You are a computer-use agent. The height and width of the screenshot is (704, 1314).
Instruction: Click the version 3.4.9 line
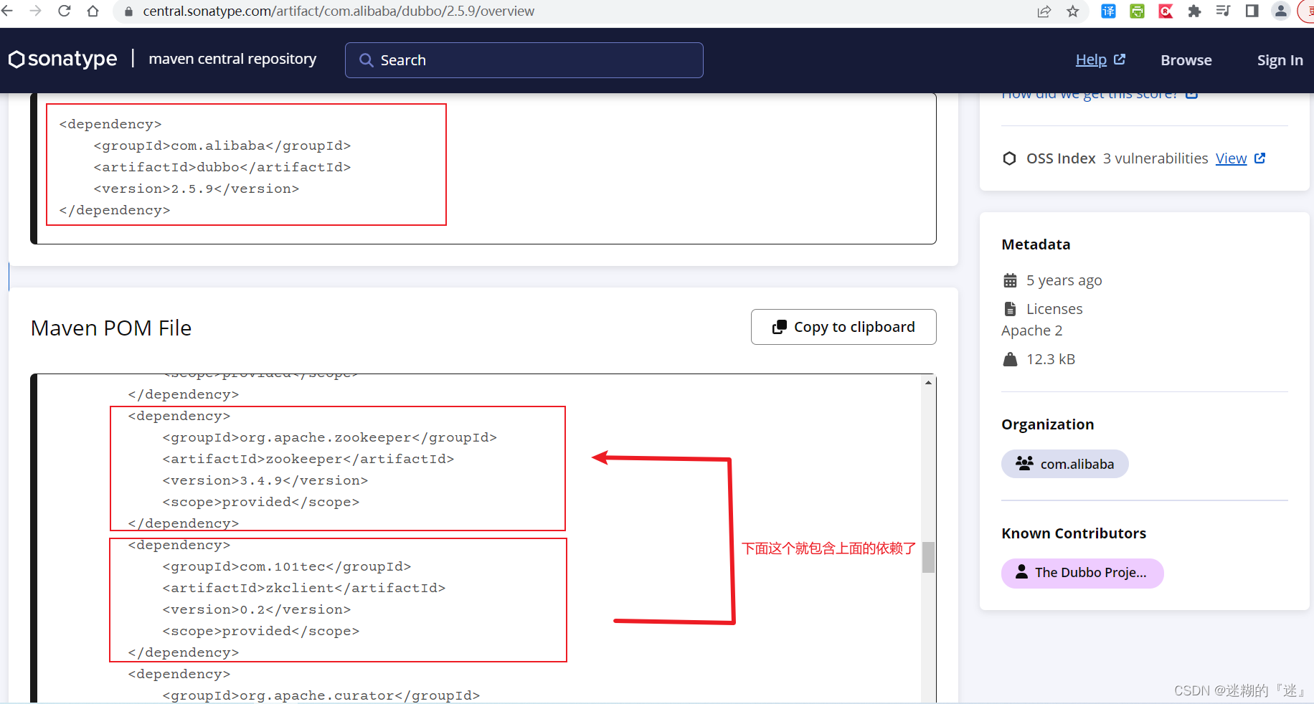tap(265, 480)
